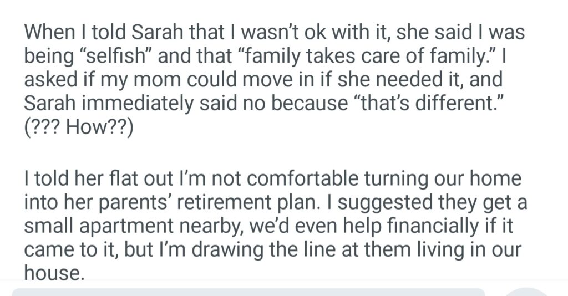Click the words "I suggested they get a"
Viewport: 568px width, 296px height.
pos(431,202)
